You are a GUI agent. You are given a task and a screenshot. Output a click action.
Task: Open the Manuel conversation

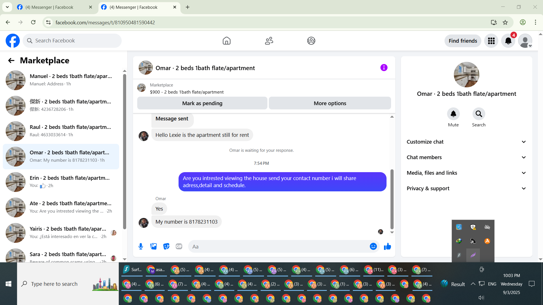tap(61, 80)
